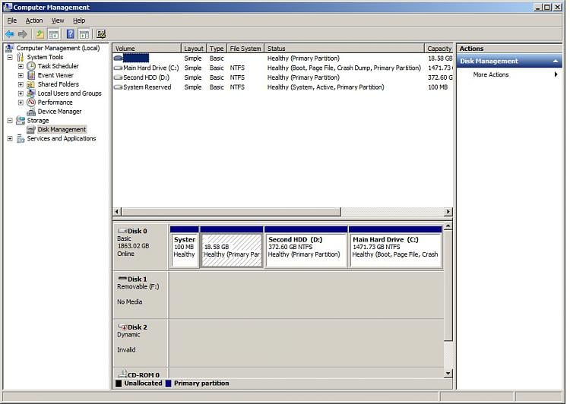Click the More Actions link

(x=491, y=74)
